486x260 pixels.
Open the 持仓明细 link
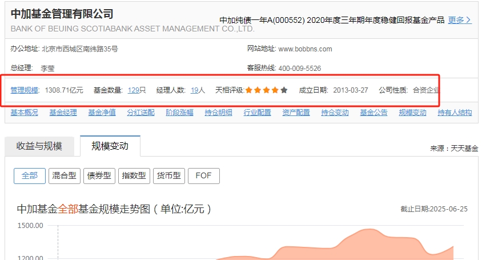[218, 113]
